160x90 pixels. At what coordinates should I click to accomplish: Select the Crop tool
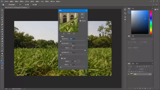click(x=2, y=20)
